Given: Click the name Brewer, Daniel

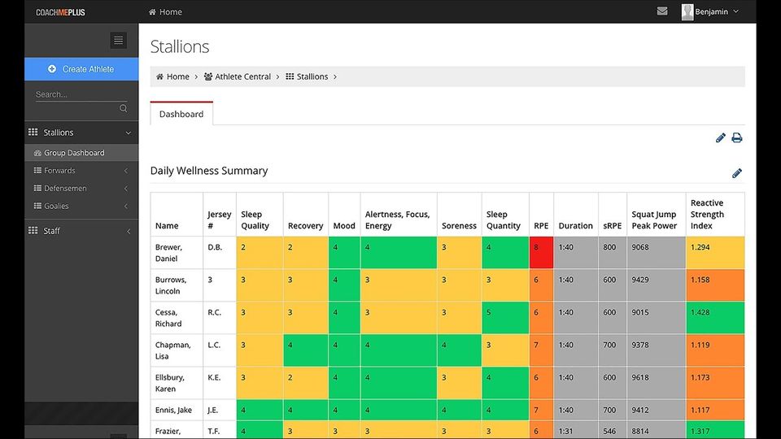Looking at the screenshot, I should pyautogui.click(x=168, y=253).
